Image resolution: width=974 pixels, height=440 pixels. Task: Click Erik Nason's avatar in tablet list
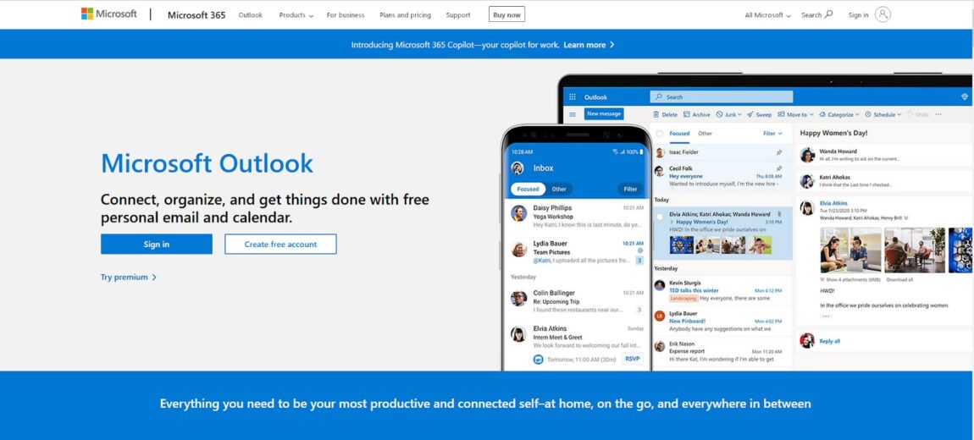660,346
